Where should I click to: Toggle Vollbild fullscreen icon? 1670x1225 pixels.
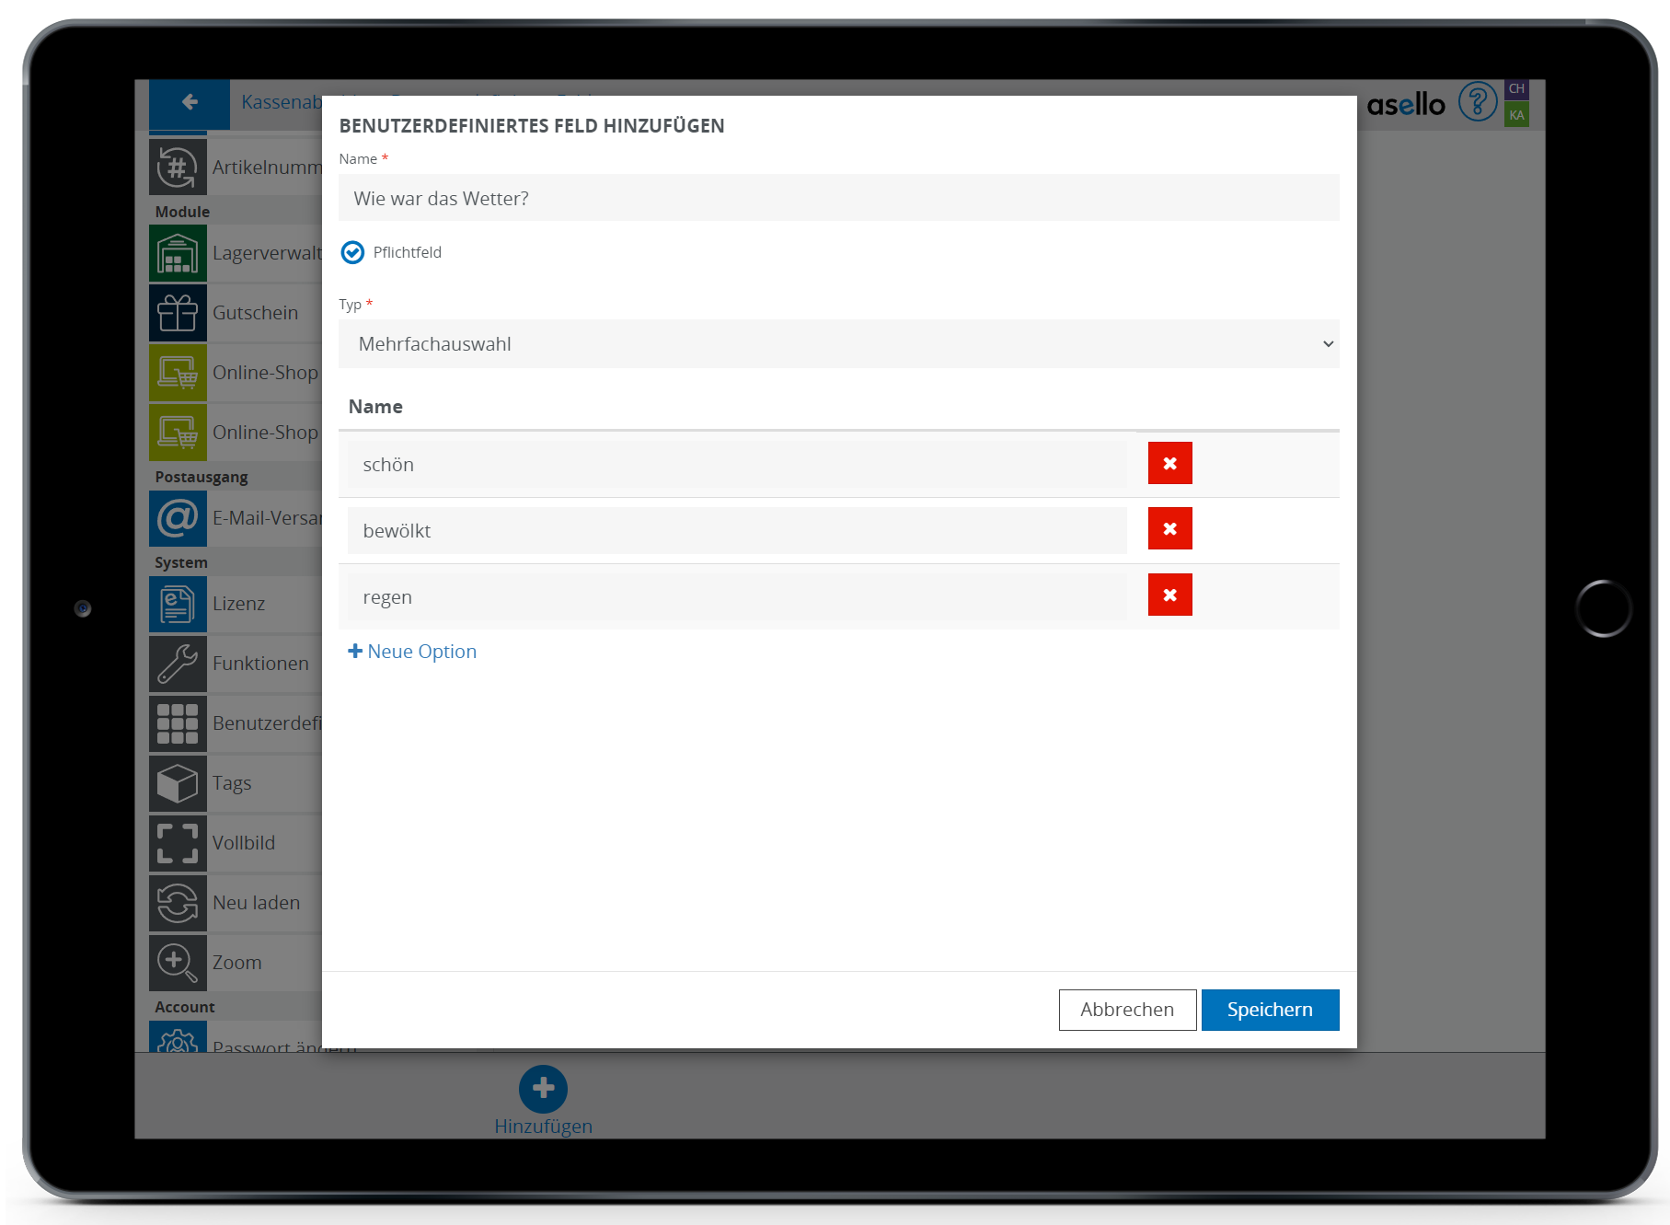point(178,843)
